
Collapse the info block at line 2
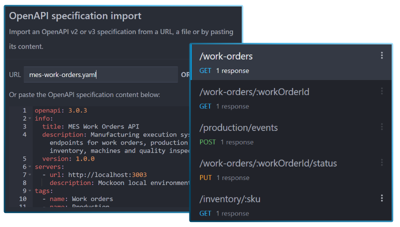[30, 118]
